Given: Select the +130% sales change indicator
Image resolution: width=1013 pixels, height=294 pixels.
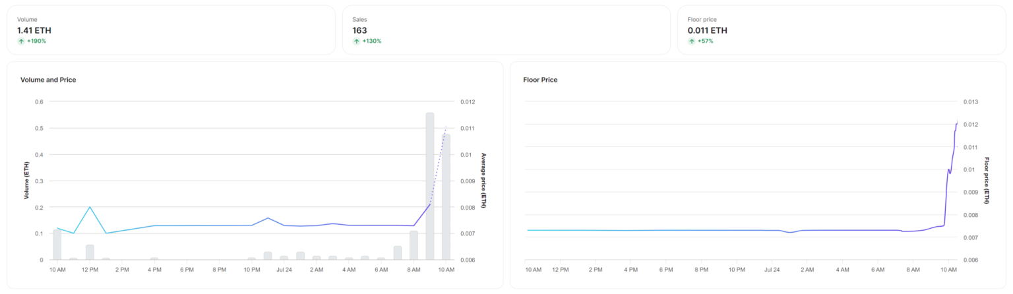Looking at the screenshot, I should (x=371, y=41).
